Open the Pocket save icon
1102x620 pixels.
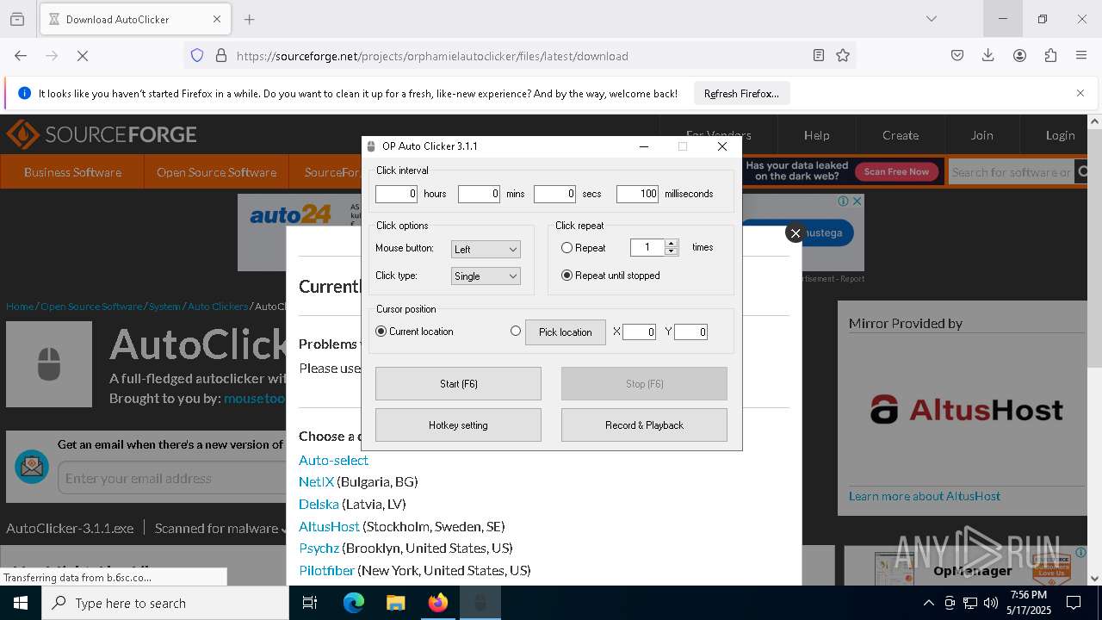tap(957, 55)
